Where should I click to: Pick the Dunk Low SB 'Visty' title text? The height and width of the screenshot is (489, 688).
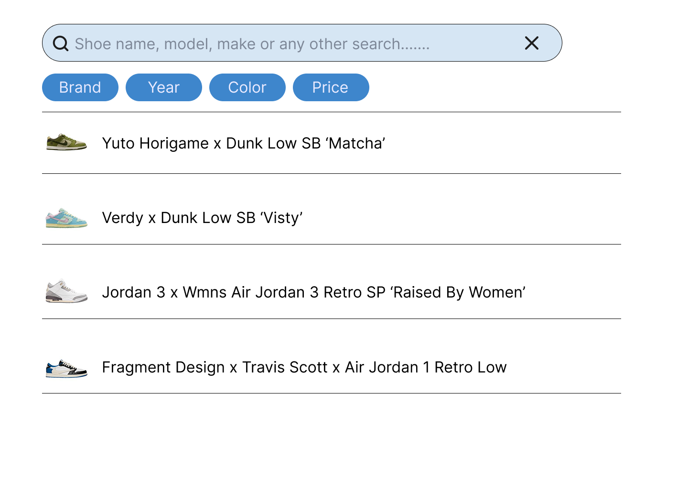[x=232, y=218]
